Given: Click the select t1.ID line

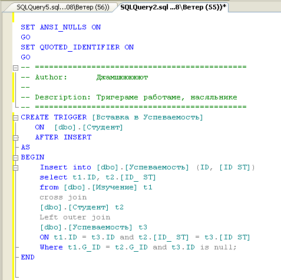Looking at the screenshot, I should coord(98,177).
